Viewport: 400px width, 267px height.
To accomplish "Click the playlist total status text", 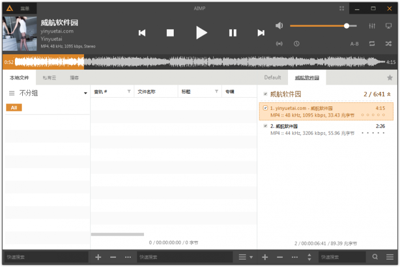I will (x=326, y=244).
